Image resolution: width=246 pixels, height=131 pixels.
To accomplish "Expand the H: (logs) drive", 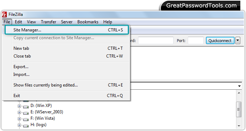I will click(19, 125).
